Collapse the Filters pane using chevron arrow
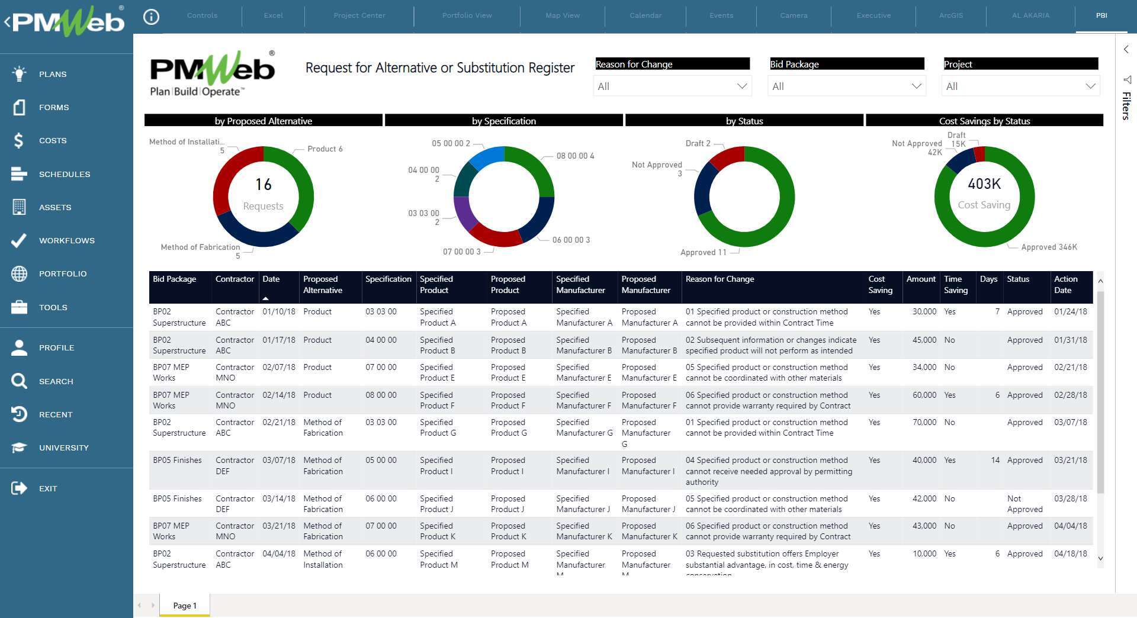The width and height of the screenshot is (1137, 618). pyautogui.click(x=1126, y=50)
